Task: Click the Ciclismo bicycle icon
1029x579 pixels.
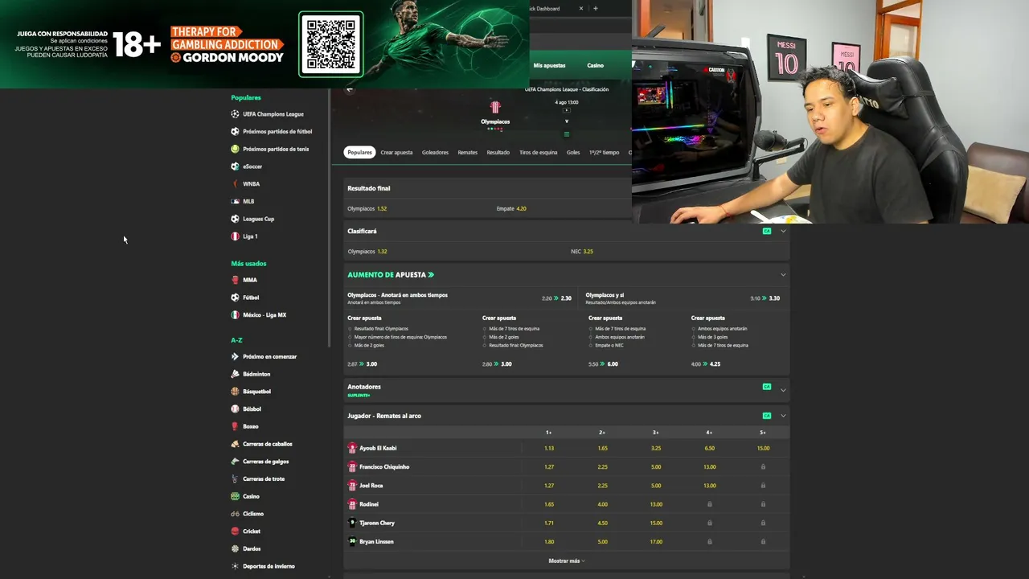Action: [235, 514]
